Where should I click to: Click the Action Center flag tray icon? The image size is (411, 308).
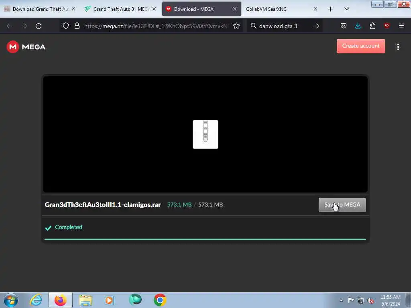point(351,300)
